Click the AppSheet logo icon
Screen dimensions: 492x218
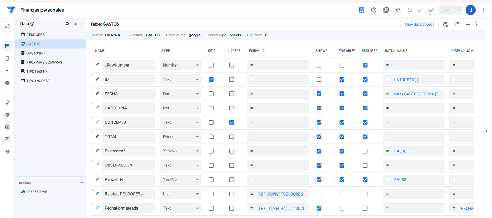point(11,10)
